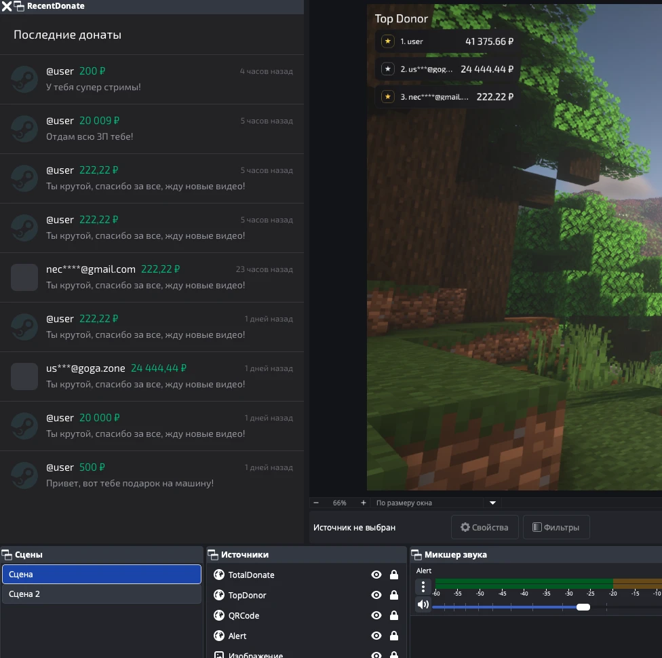Screen dimensions: 662x658
Task: Hide the QRCode source with eye icon
Action: [376, 615]
